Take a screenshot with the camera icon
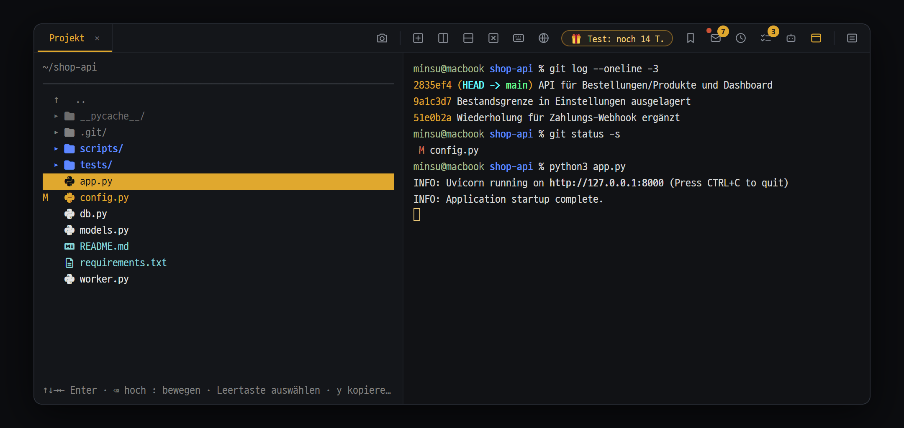 pyautogui.click(x=382, y=38)
